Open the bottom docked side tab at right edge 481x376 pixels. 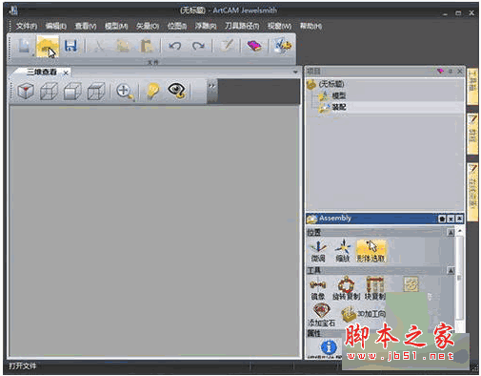pos(472,192)
